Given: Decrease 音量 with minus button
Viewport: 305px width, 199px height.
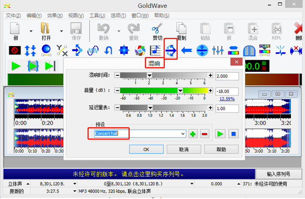Looking at the screenshot, I should tap(117, 91).
